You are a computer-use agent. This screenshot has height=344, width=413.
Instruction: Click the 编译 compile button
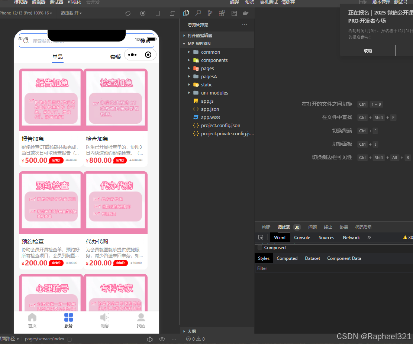pos(235,2)
